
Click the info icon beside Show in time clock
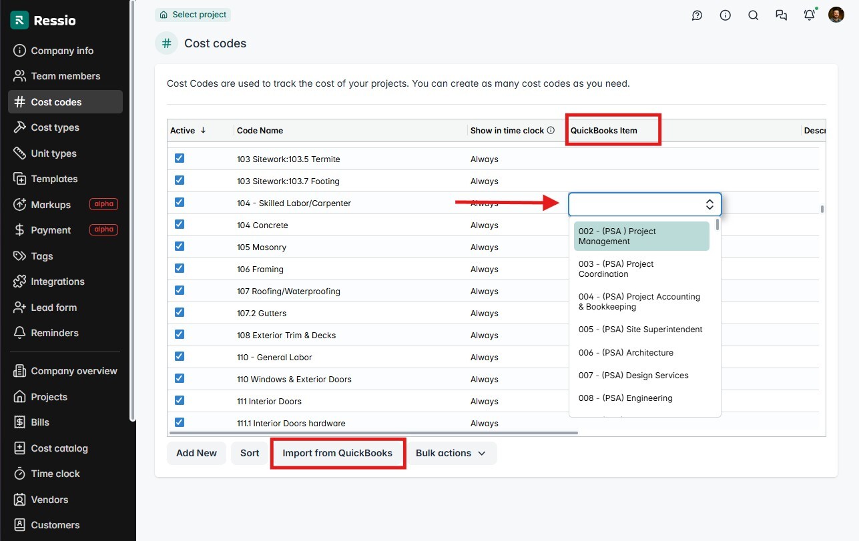point(551,131)
